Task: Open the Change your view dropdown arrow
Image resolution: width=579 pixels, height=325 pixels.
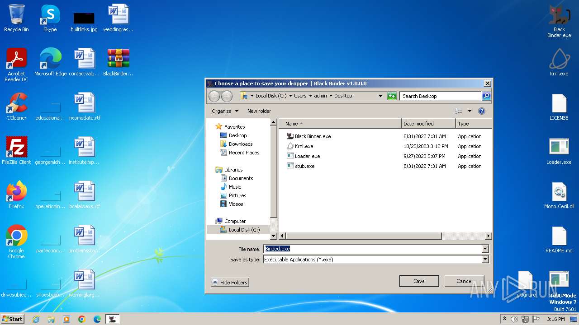Action: [470, 111]
